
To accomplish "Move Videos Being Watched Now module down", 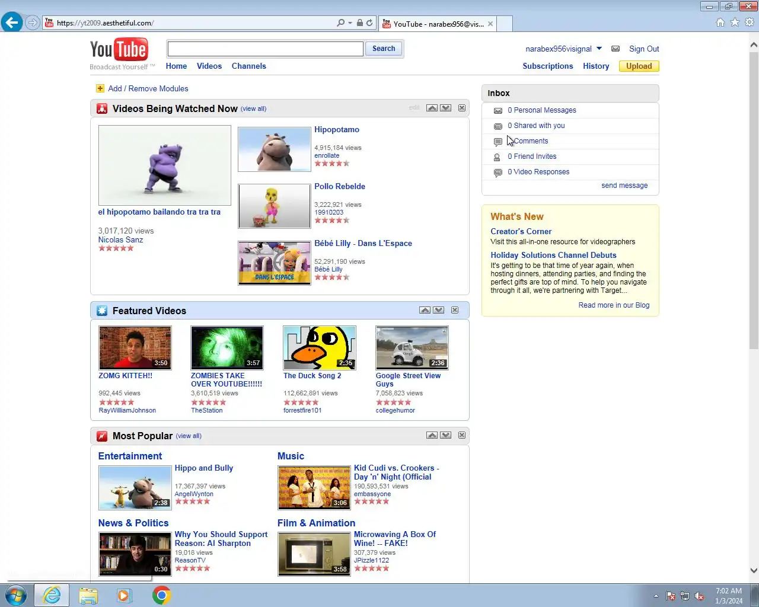I will pos(446,108).
